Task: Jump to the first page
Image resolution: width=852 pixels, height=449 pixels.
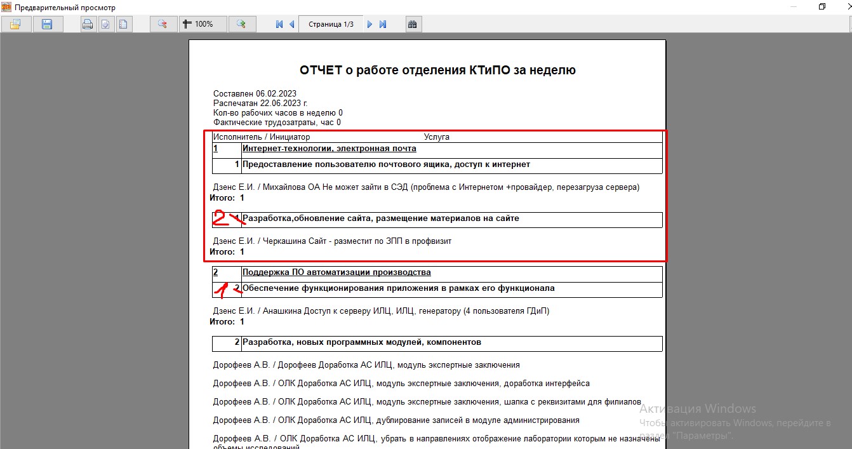Action: [279, 24]
